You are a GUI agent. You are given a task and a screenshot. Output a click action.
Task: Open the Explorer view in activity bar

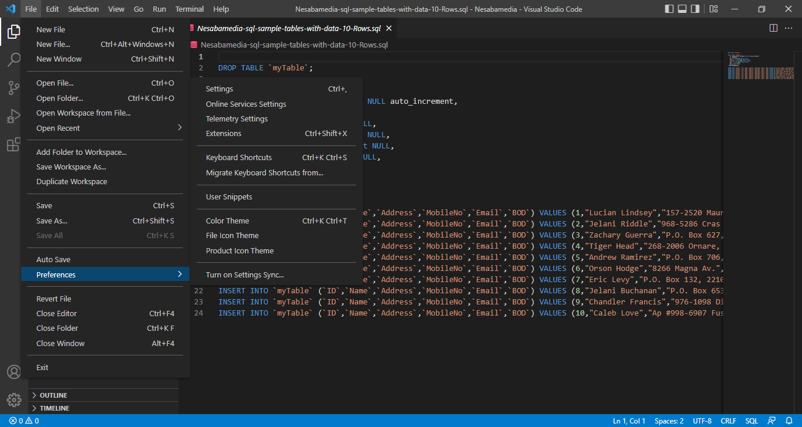click(14, 32)
